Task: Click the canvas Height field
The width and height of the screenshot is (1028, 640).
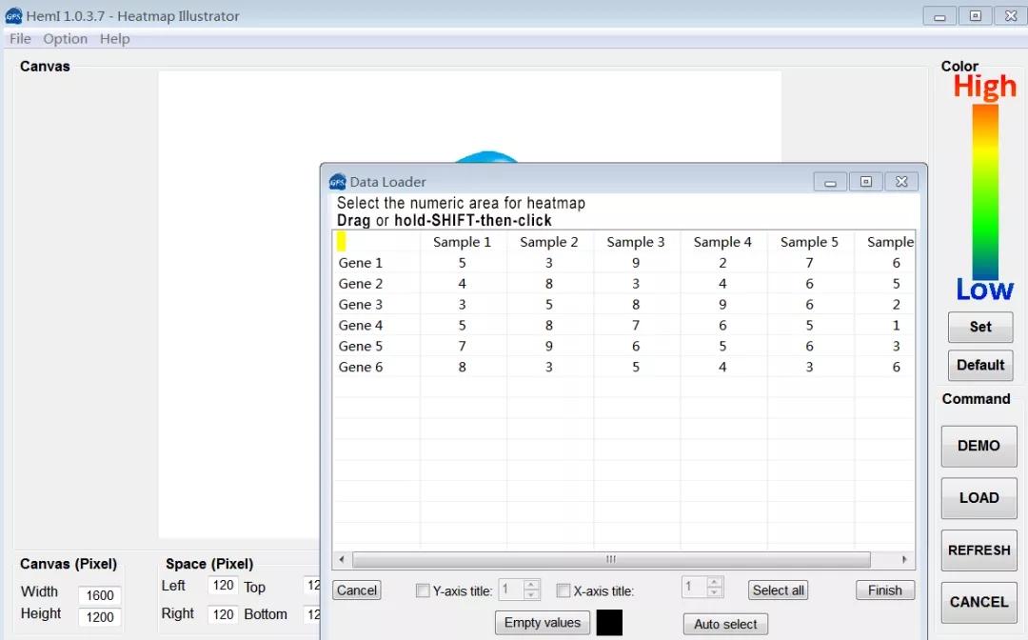Action: point(100,617)
